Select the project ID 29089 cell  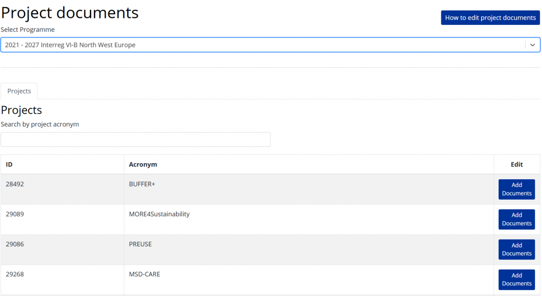click(x=15, y=215)
